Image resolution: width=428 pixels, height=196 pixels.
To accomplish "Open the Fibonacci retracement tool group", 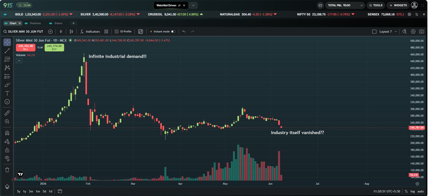I will pyautogui.click(x=7, y=59).
